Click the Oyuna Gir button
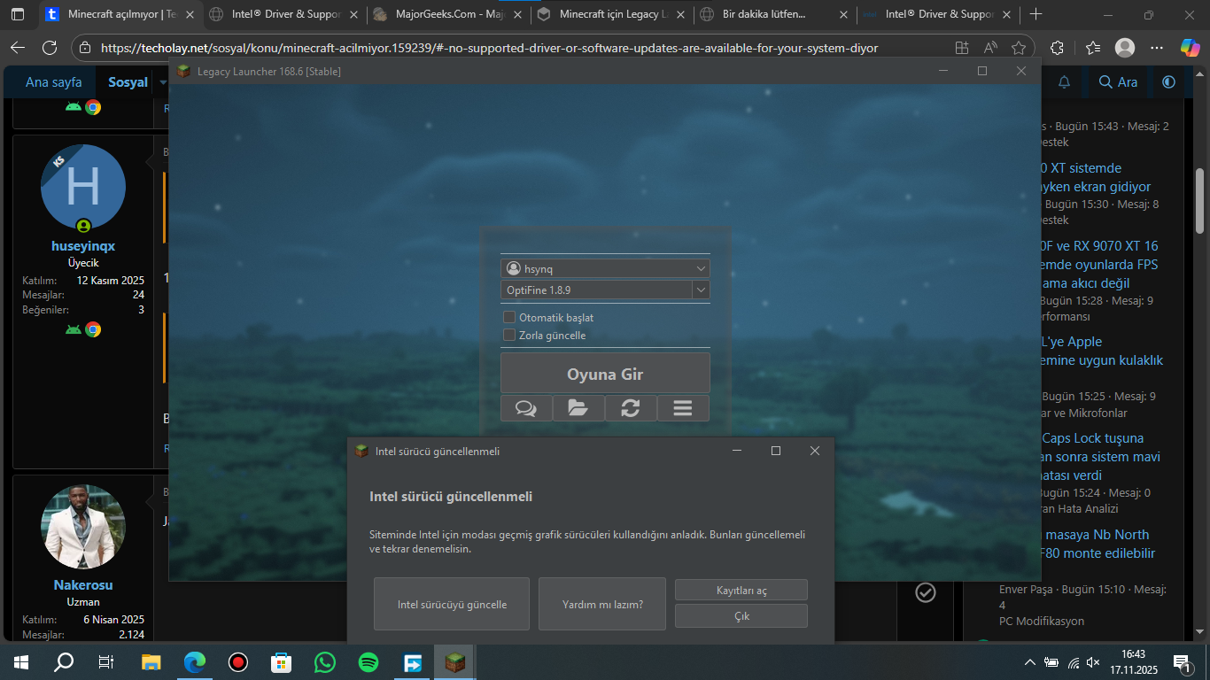The width and height of the screenshot is (1210, 680). click(605, 374)
